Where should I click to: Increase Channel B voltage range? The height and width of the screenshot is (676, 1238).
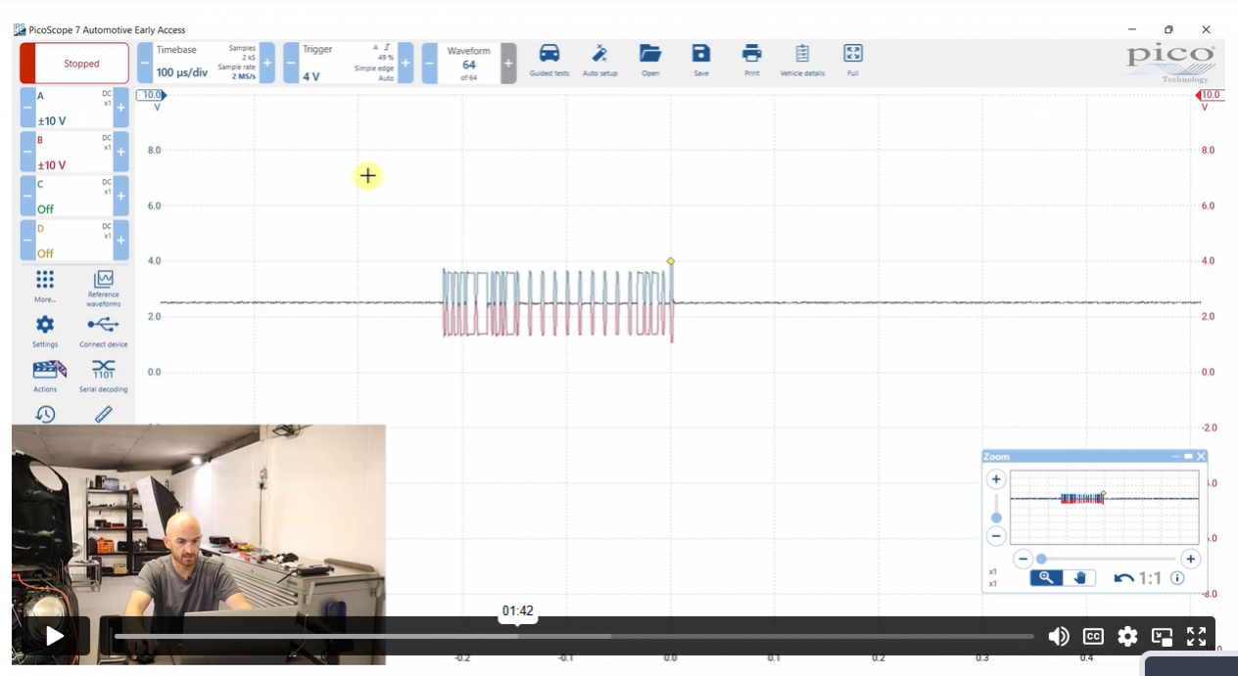point(121,152)
